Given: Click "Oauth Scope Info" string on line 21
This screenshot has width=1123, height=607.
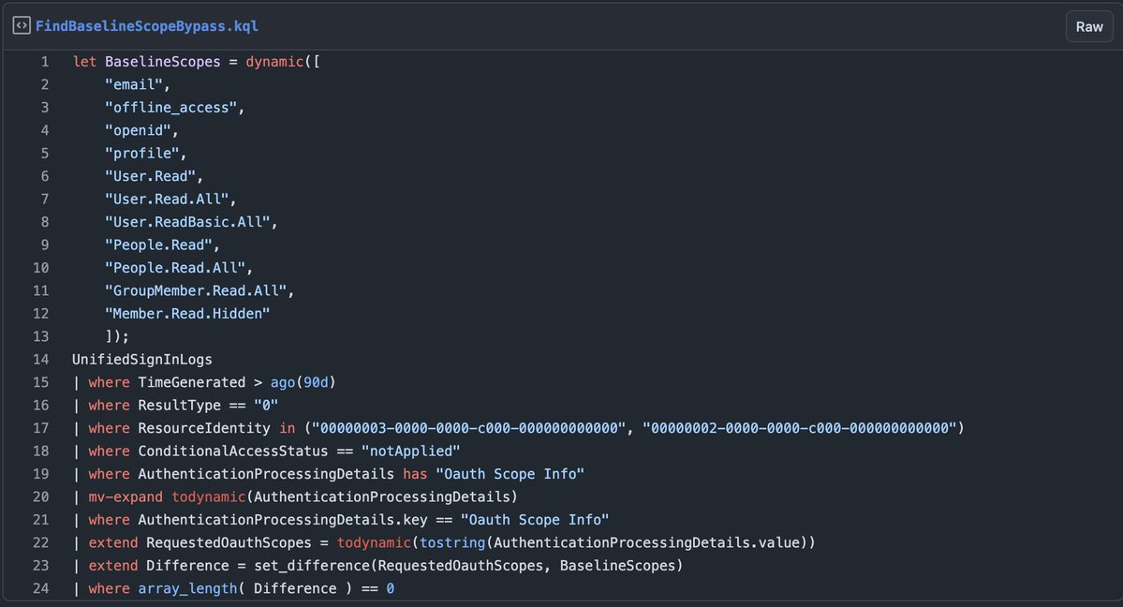Looking at the screenshot, I should (535, 520).
